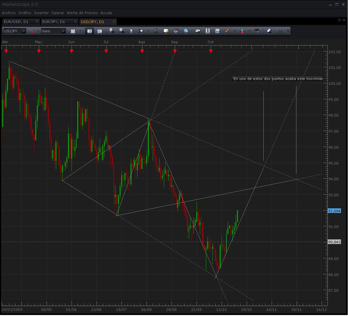Click the red marker under May

[x=39, y=52]
